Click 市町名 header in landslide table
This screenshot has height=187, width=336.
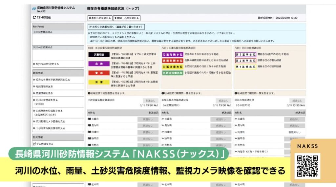[91, 113]
